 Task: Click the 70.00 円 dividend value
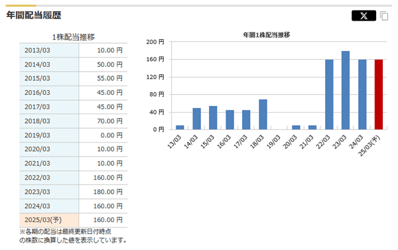pos(109,121)
